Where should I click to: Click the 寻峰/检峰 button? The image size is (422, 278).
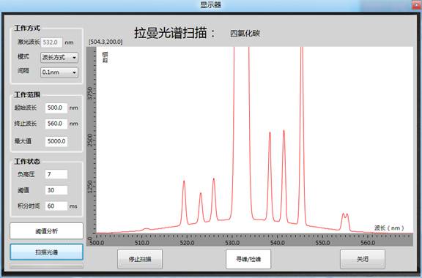(248, 259)
